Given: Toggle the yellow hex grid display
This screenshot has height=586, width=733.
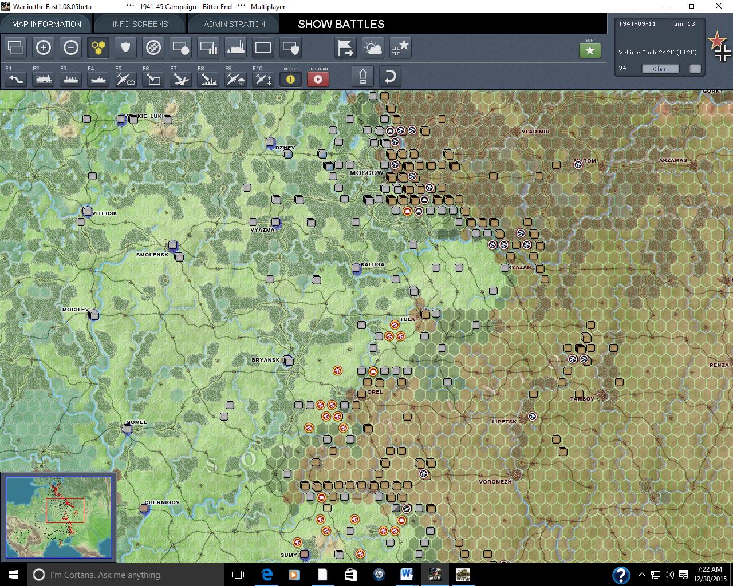Looking at the screenshot, I should tap(98, 47).
